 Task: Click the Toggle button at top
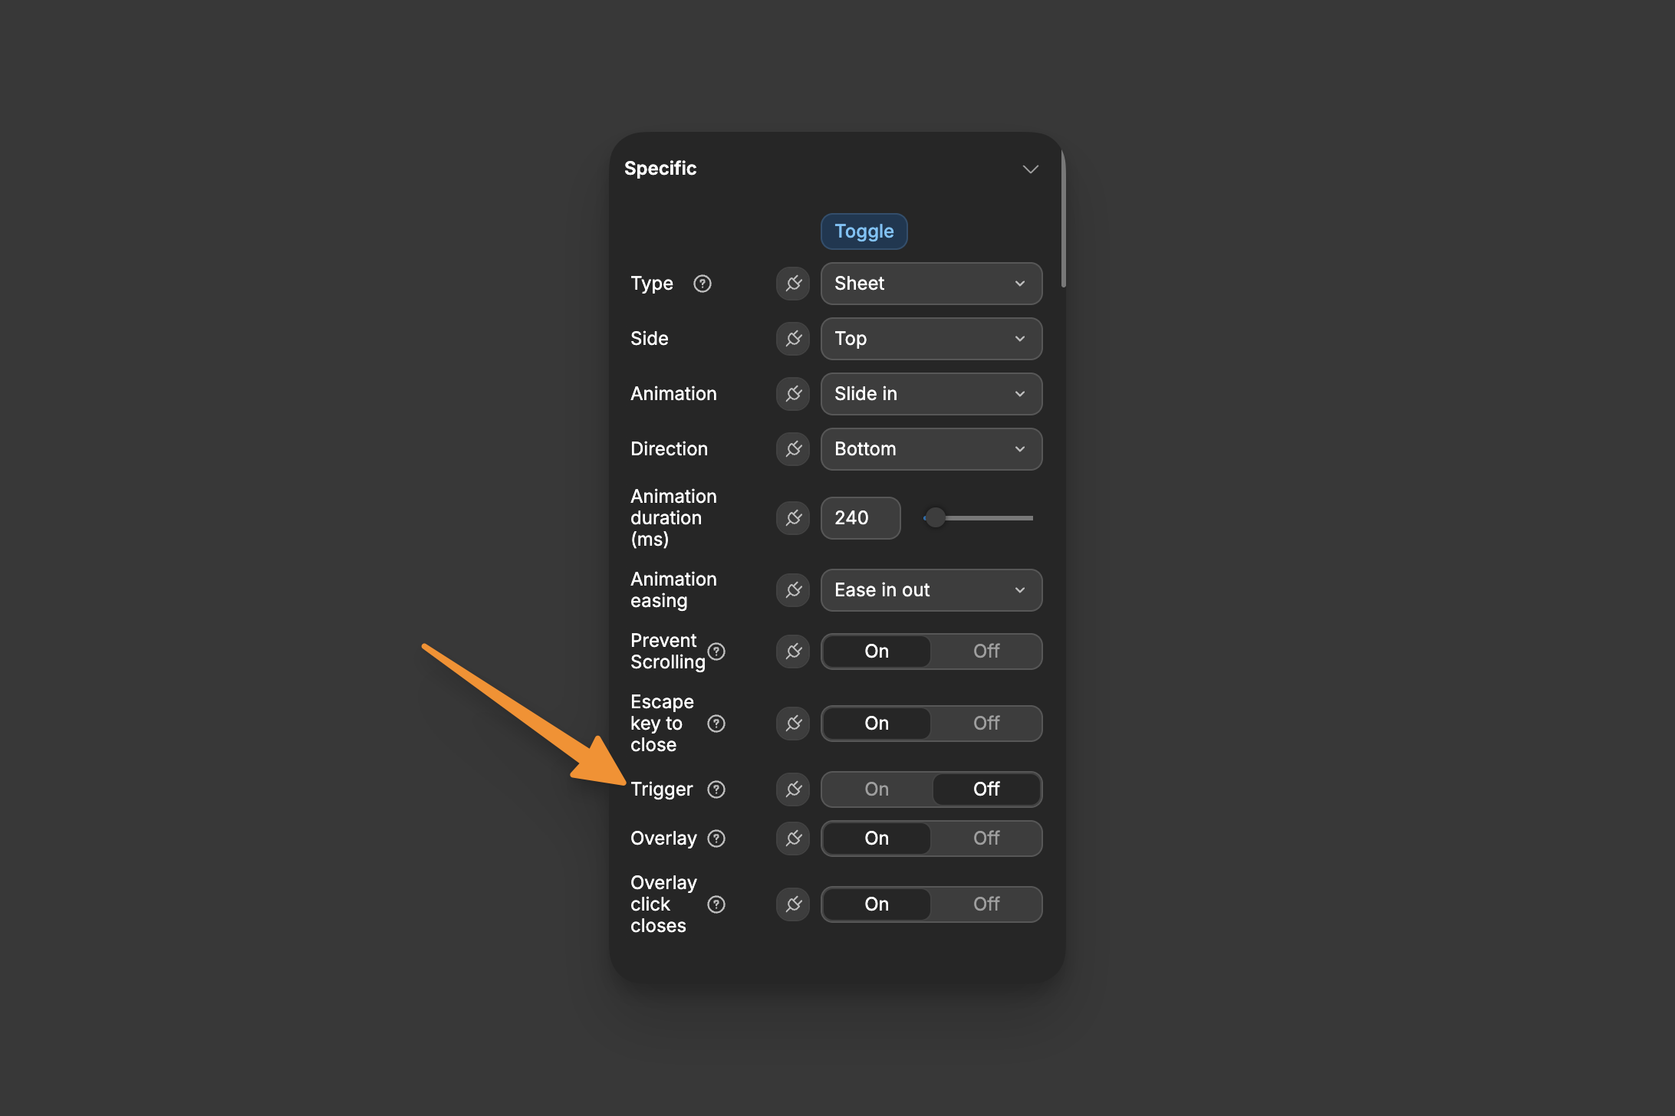point(864,231)
